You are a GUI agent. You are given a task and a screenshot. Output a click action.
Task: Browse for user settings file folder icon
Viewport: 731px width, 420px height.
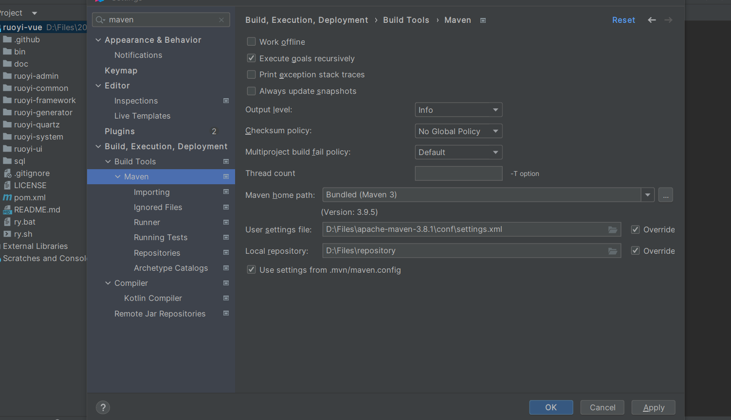(x=613, y=229)
